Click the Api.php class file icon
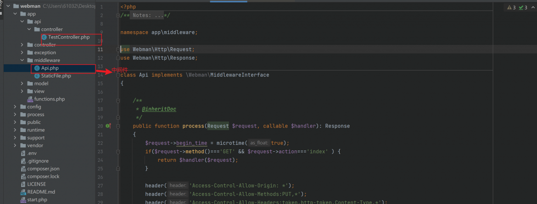 tap(37, 68)
